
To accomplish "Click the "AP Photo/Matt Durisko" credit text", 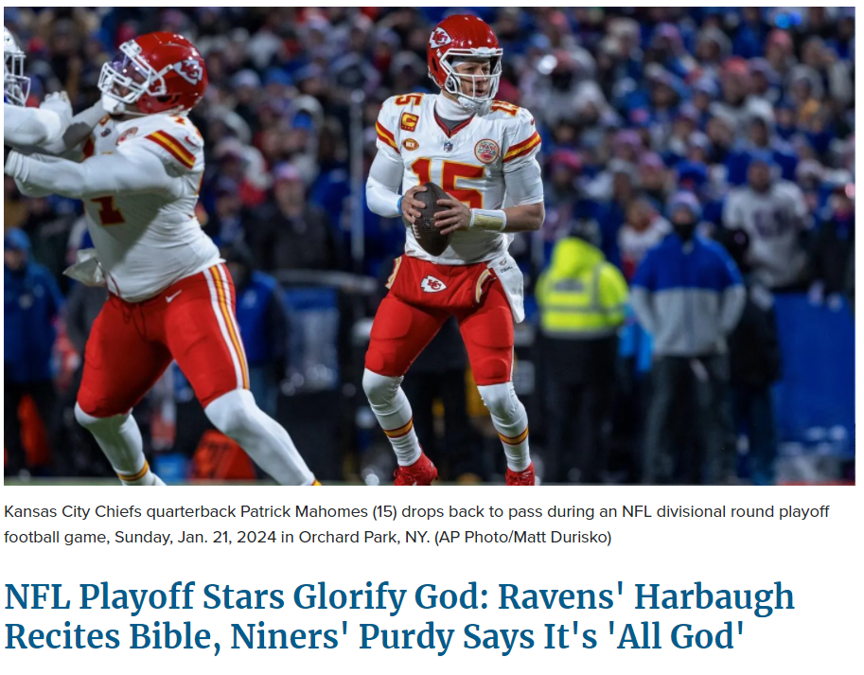I will (523, 537).
